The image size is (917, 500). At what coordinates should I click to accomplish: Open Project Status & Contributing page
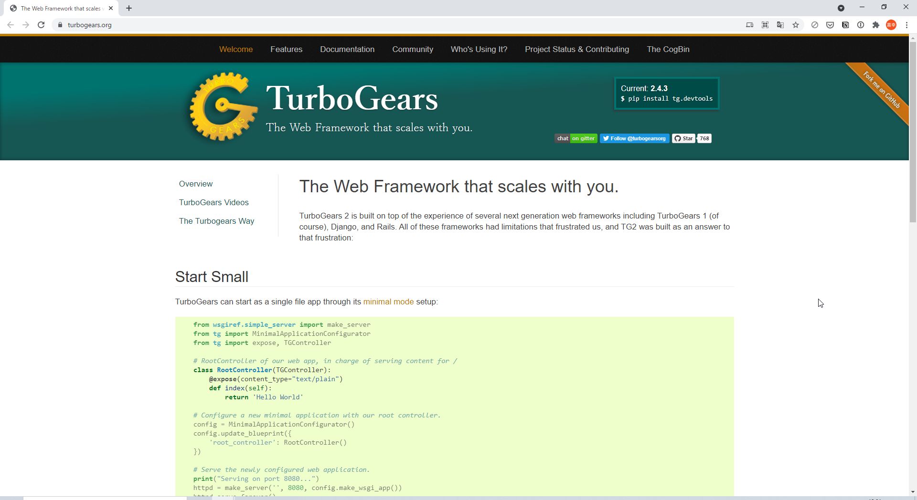coord(577,49)
